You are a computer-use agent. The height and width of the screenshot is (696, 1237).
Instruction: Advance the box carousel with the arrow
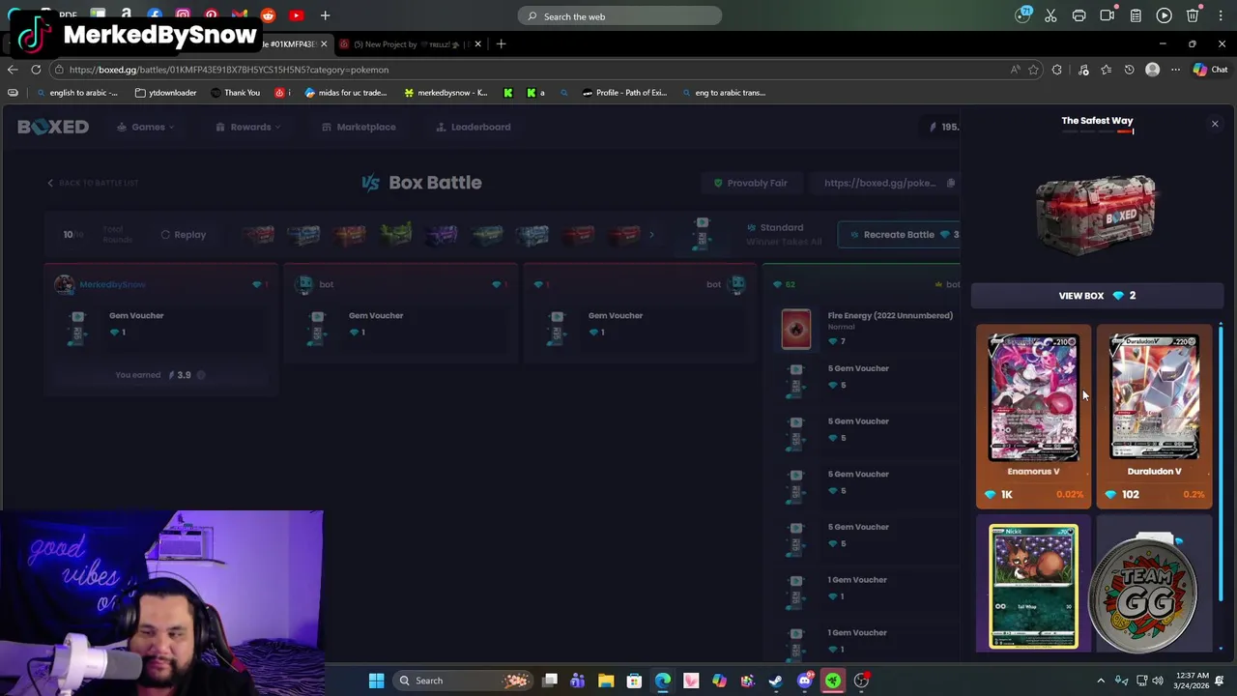coord(651,234)
